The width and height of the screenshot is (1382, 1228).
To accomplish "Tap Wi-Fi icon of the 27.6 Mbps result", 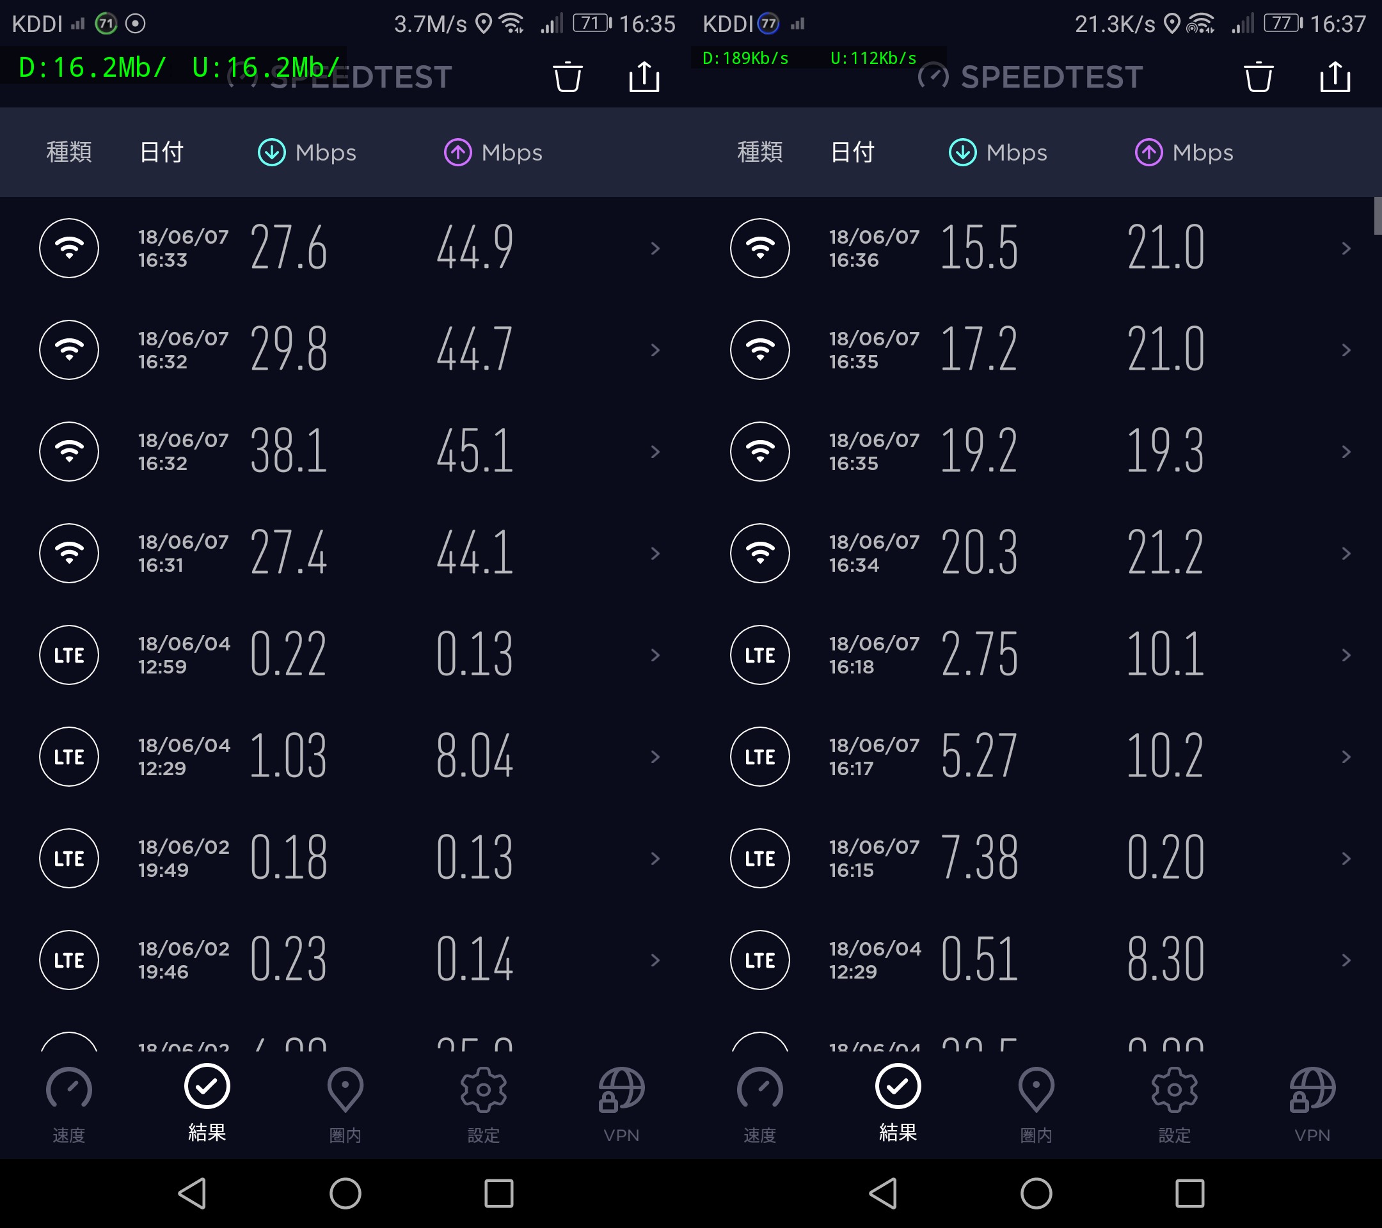I will coord(69,248).
